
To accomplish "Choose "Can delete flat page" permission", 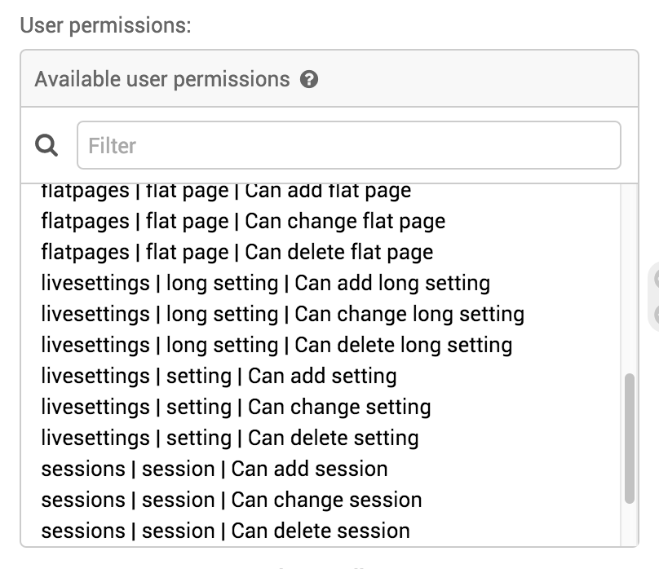I will [x=237, y=253].
